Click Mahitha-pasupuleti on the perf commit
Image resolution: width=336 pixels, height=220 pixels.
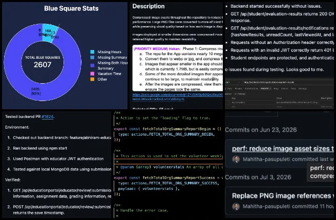(x=266, y=159)
